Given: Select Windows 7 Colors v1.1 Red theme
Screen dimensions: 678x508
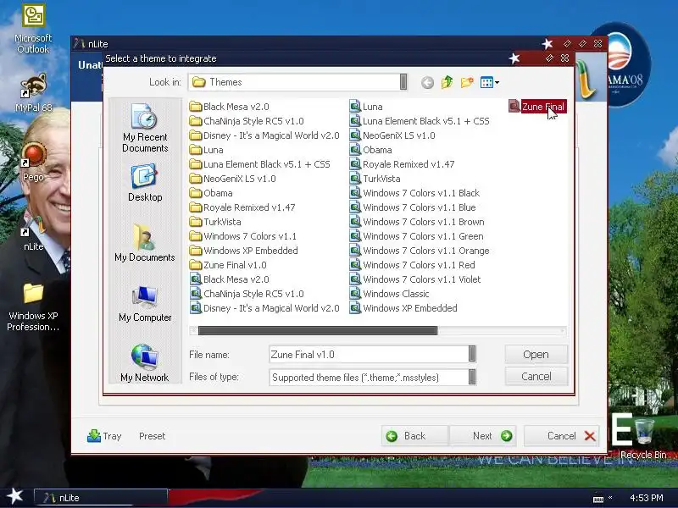Looking at the screenshot, I should pyautogui.click(x=413, y=265).
